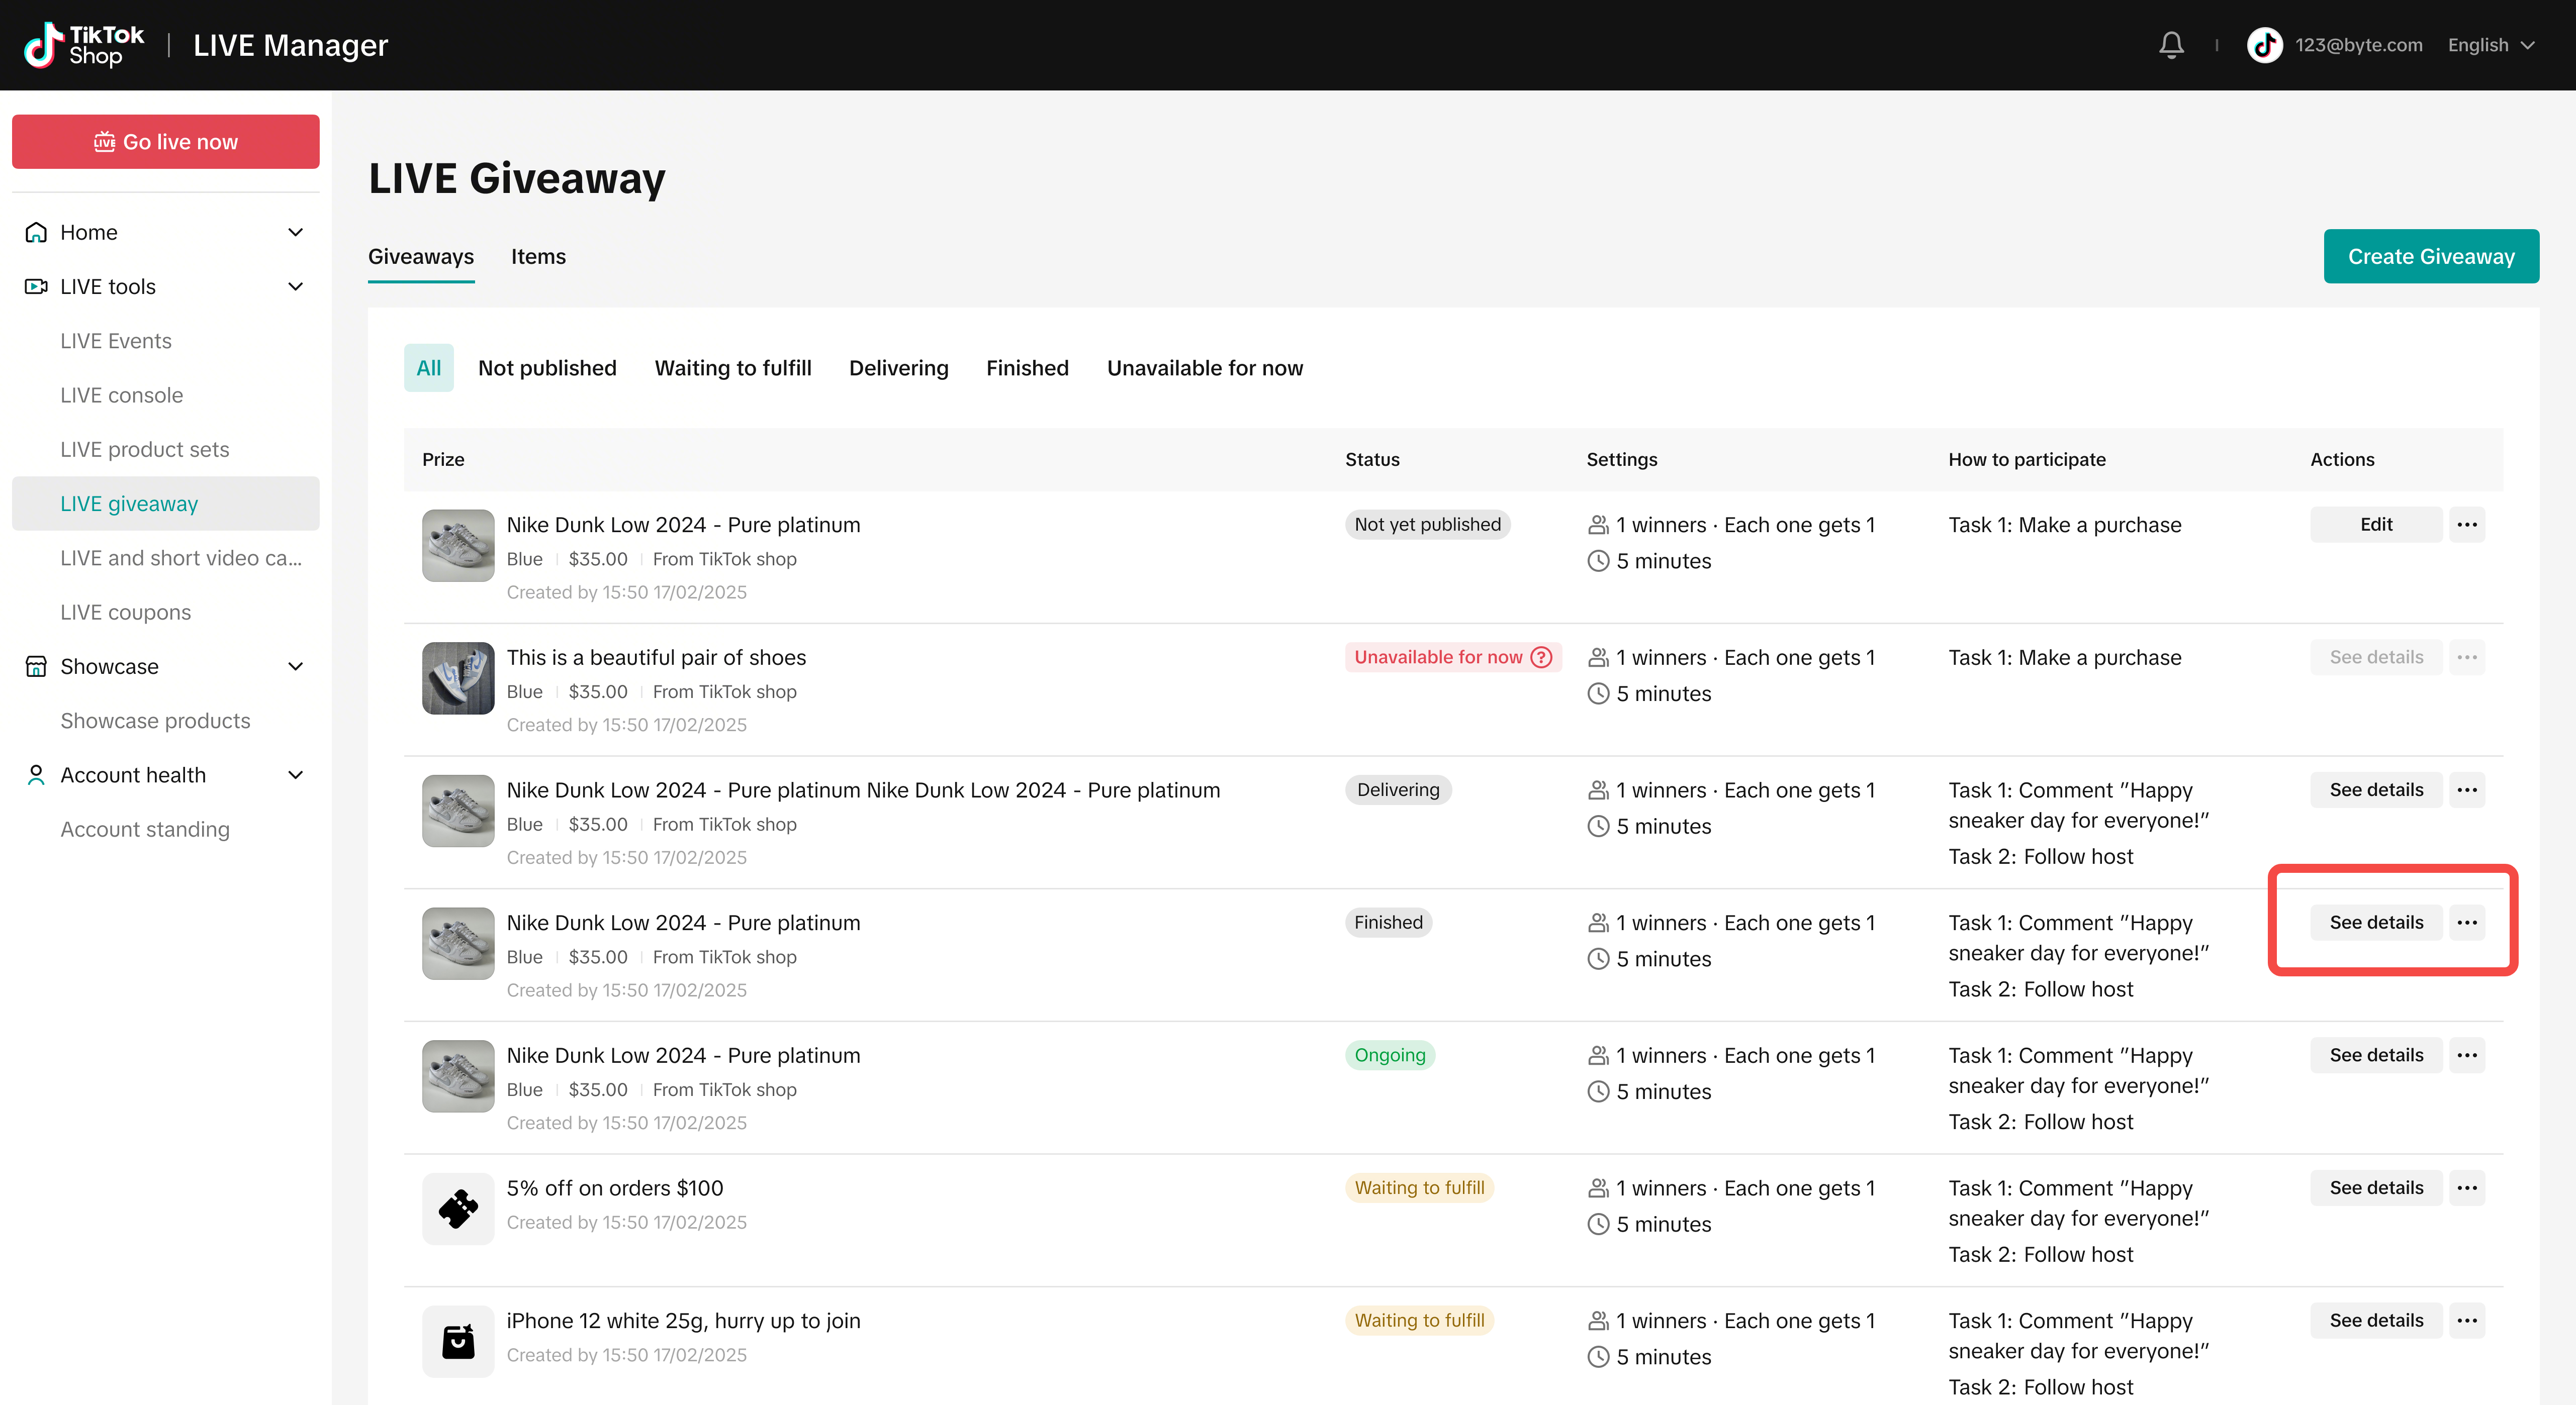This screenshot has height=1405, width=2576.
Task: Expand the Home menu chevron
Action: (x=296, y=232)
